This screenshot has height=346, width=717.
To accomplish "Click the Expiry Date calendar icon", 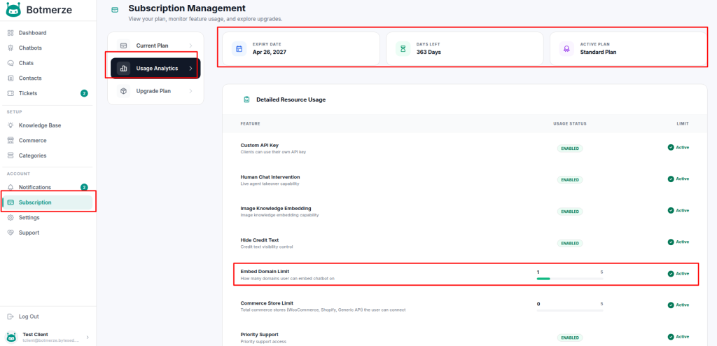I will coord(239,48).
